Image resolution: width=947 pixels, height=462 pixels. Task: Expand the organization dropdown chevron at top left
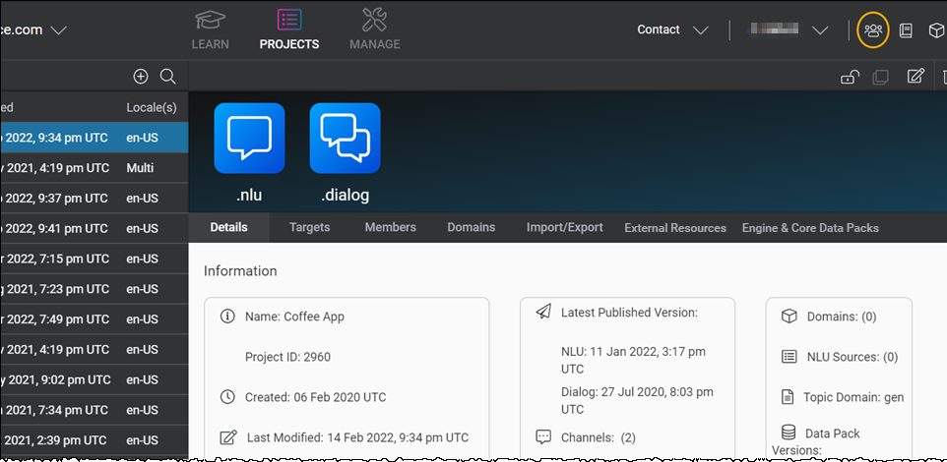click(59, 29)
